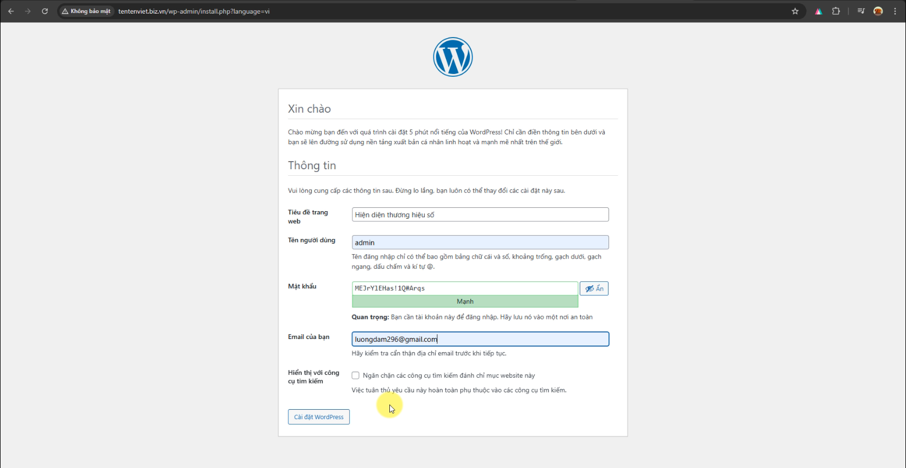Open the media control playlist icon
The image size is (906, 468).
coord(861,11)
